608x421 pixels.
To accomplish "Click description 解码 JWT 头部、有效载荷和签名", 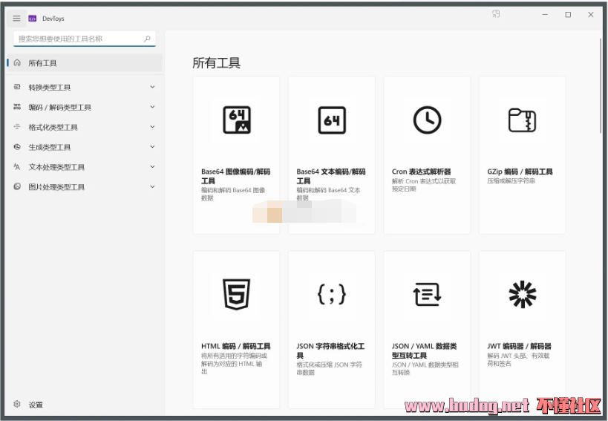I will point(518,359).
